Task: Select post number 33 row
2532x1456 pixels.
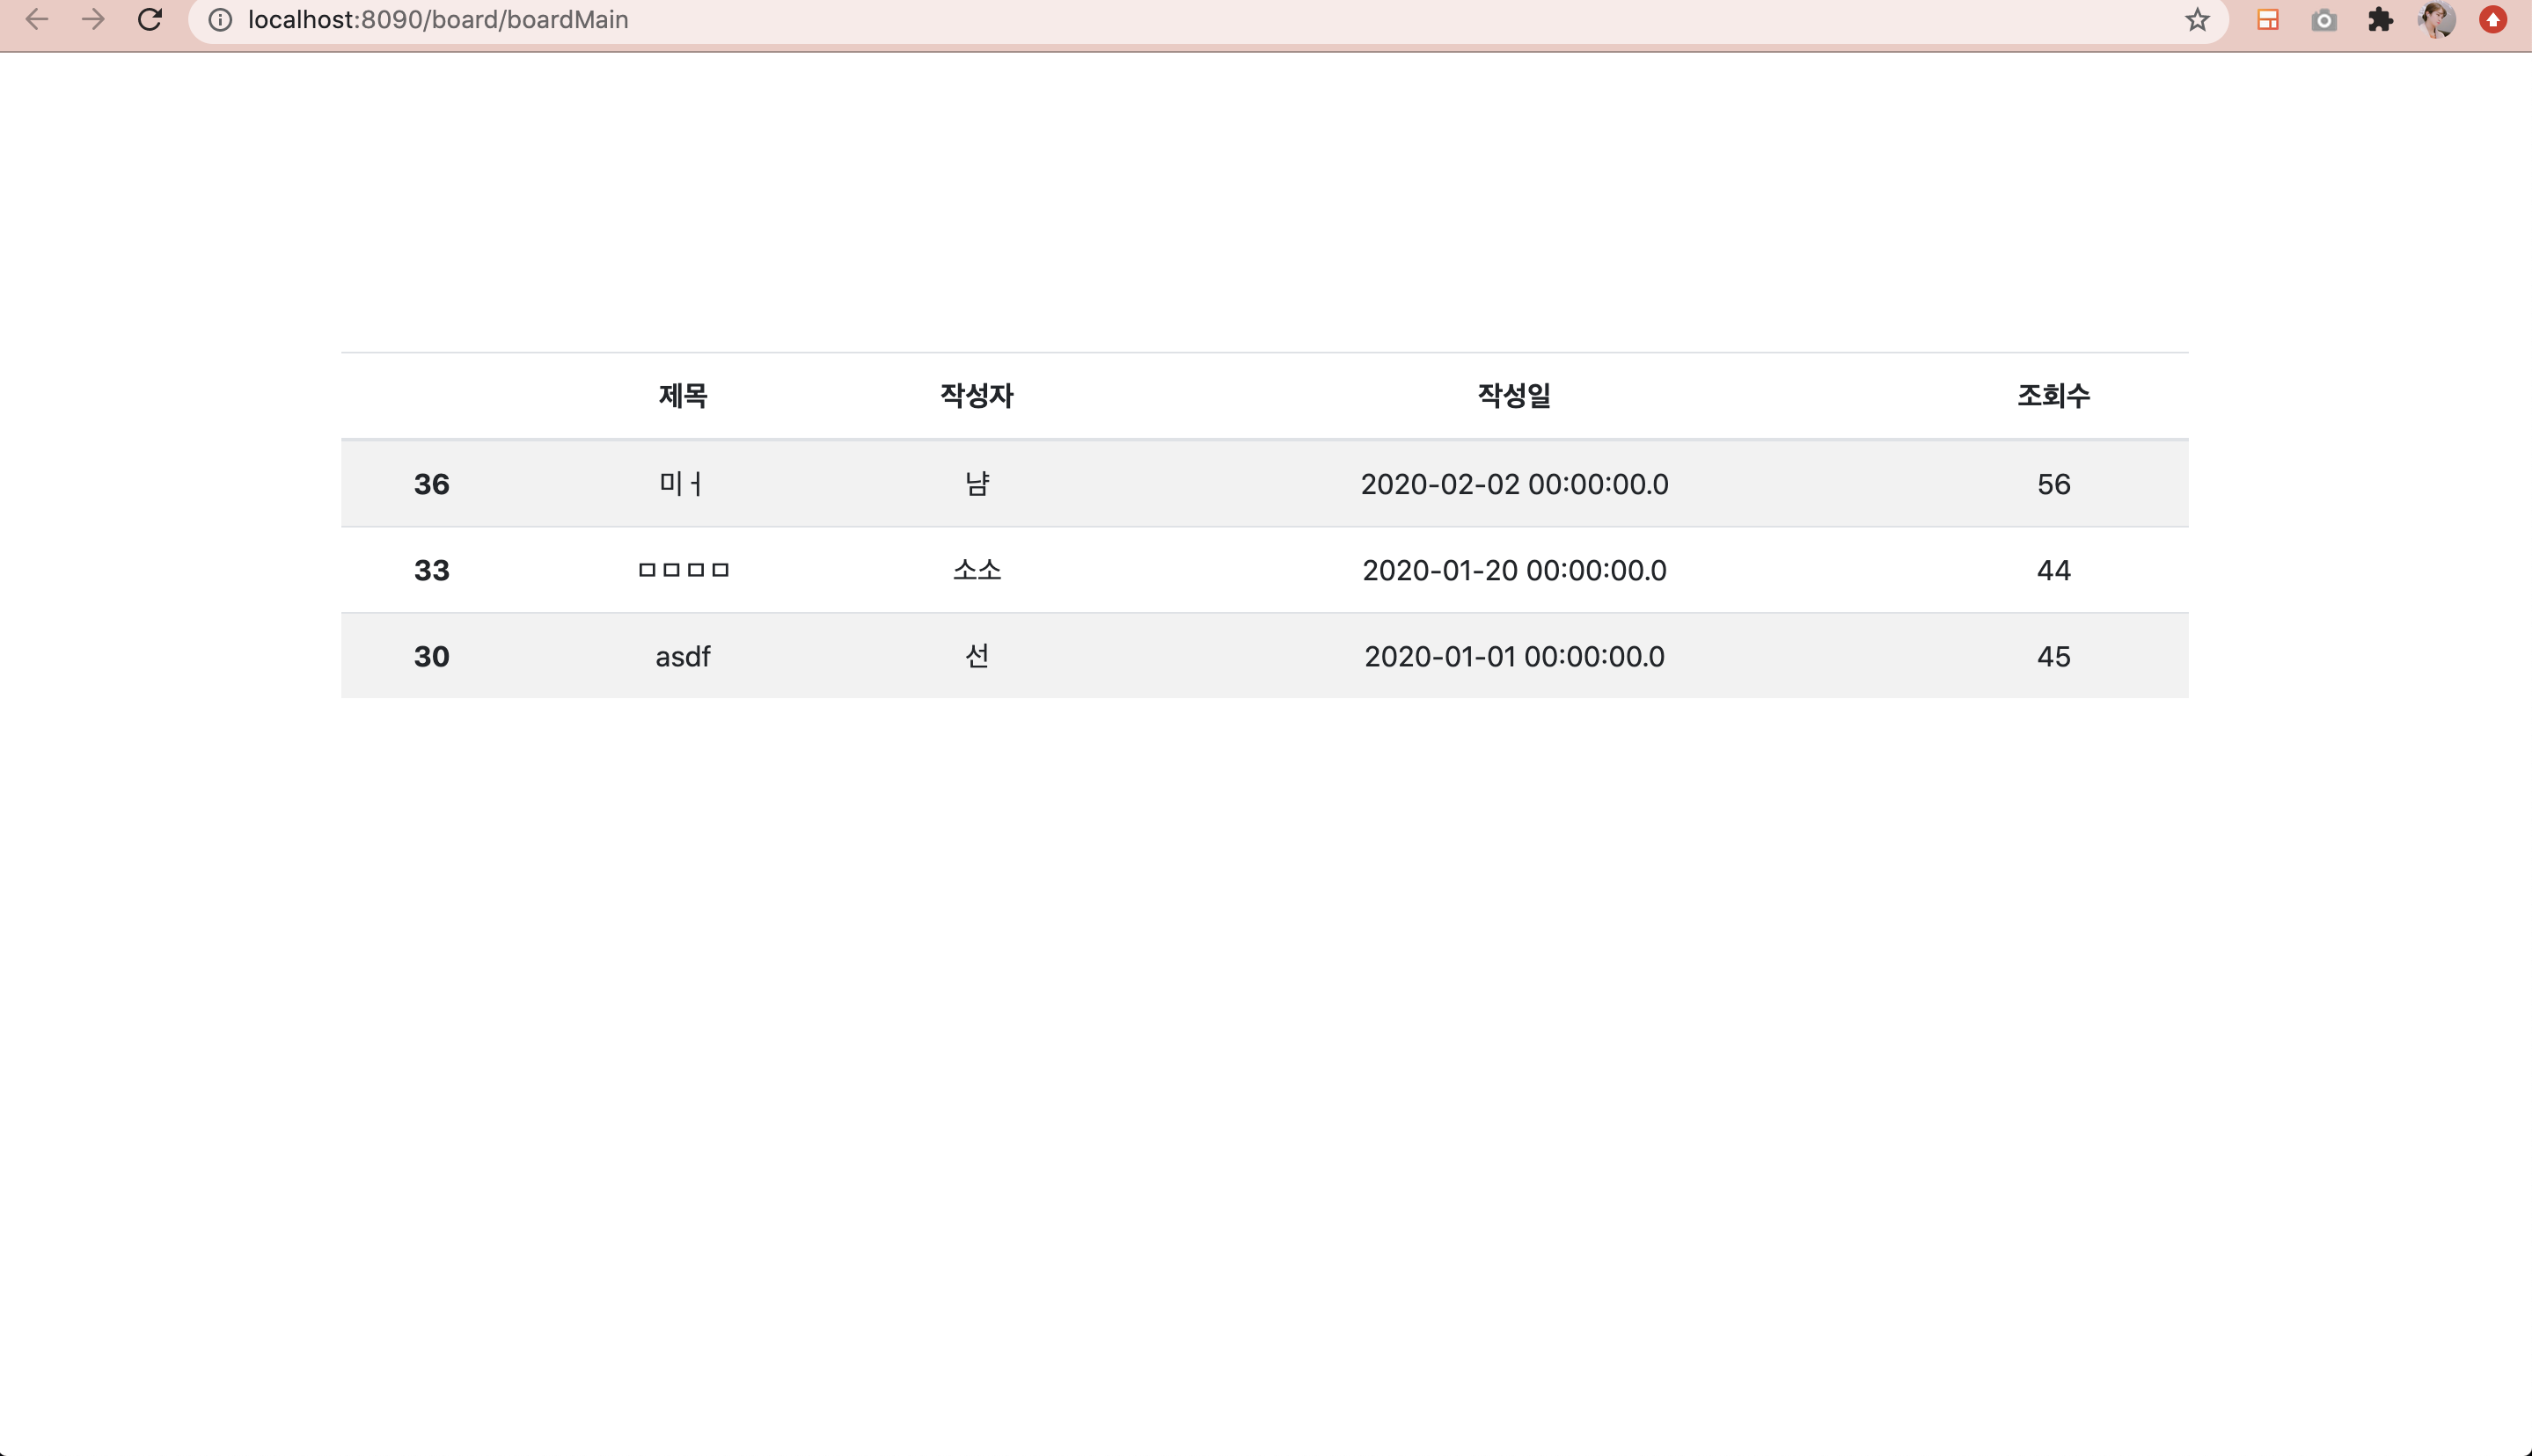Action: pyautogui.click(x=431, y=571)
